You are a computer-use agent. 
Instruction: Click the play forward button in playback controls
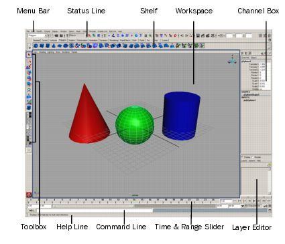[x=254, y=201]
